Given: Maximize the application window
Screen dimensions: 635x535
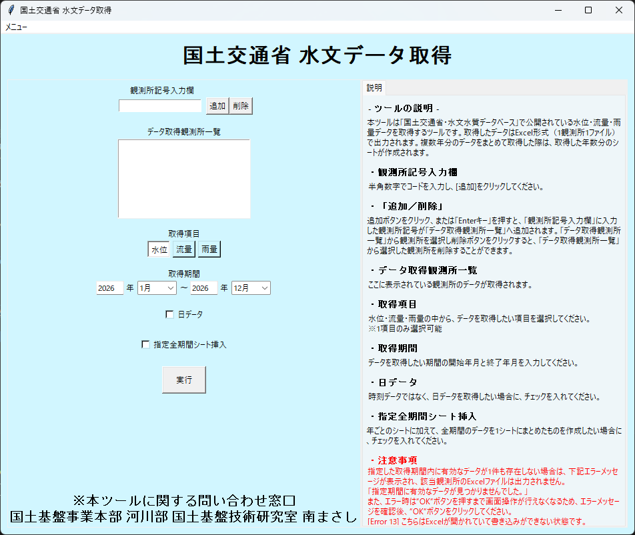Looking at the screenshot, I should (x=588, y=10).
